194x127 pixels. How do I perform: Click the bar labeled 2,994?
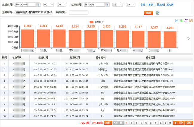170,40
